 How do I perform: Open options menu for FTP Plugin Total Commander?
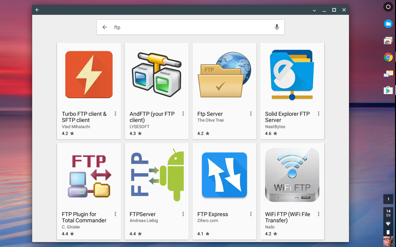coord(115,214)
